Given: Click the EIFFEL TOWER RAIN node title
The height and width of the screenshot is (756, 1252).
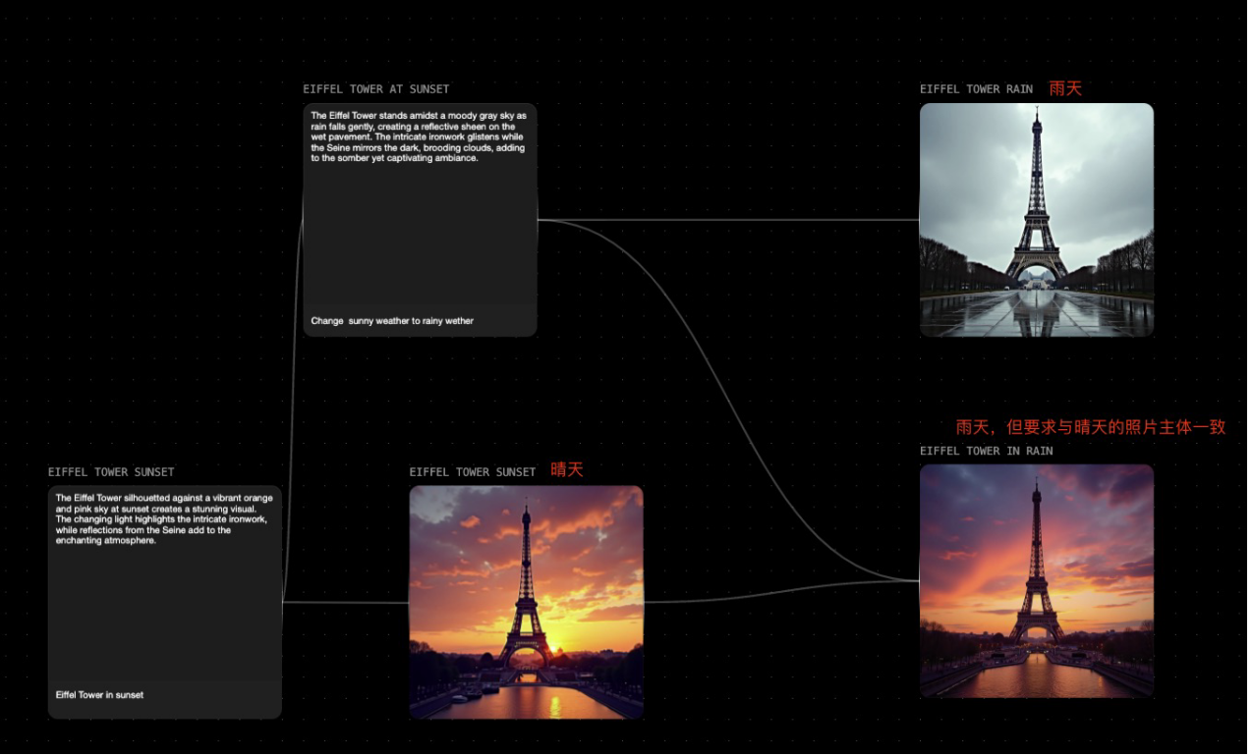Looking at the screenshot, I should (x=976, y=89).
